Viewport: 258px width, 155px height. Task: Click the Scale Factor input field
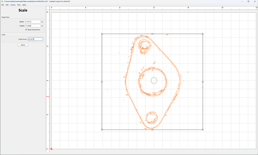tap(35, 39)
